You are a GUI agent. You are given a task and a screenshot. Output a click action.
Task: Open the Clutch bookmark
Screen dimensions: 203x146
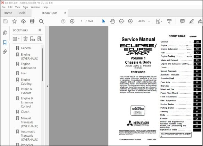[x=25, y=112]
